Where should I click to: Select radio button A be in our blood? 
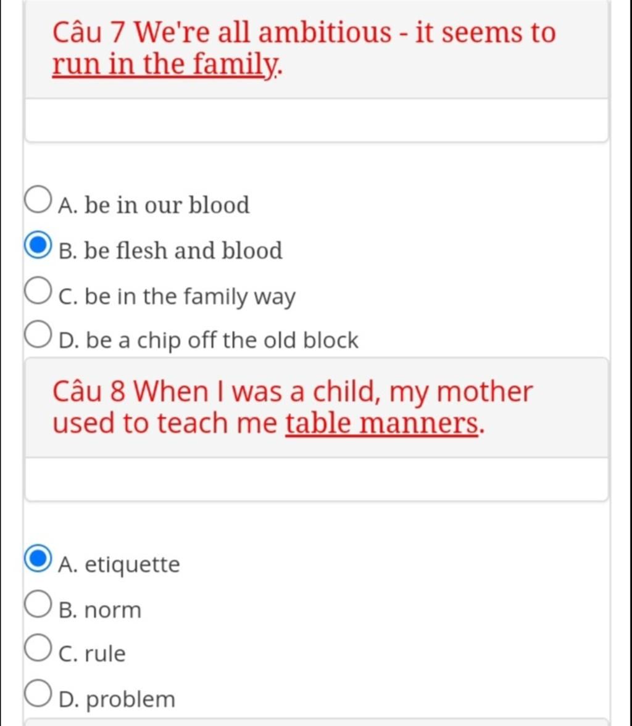tap(38, 200)
